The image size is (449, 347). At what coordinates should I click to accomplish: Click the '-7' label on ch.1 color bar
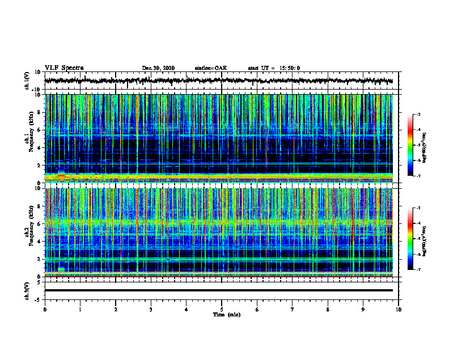pos(418,176)
